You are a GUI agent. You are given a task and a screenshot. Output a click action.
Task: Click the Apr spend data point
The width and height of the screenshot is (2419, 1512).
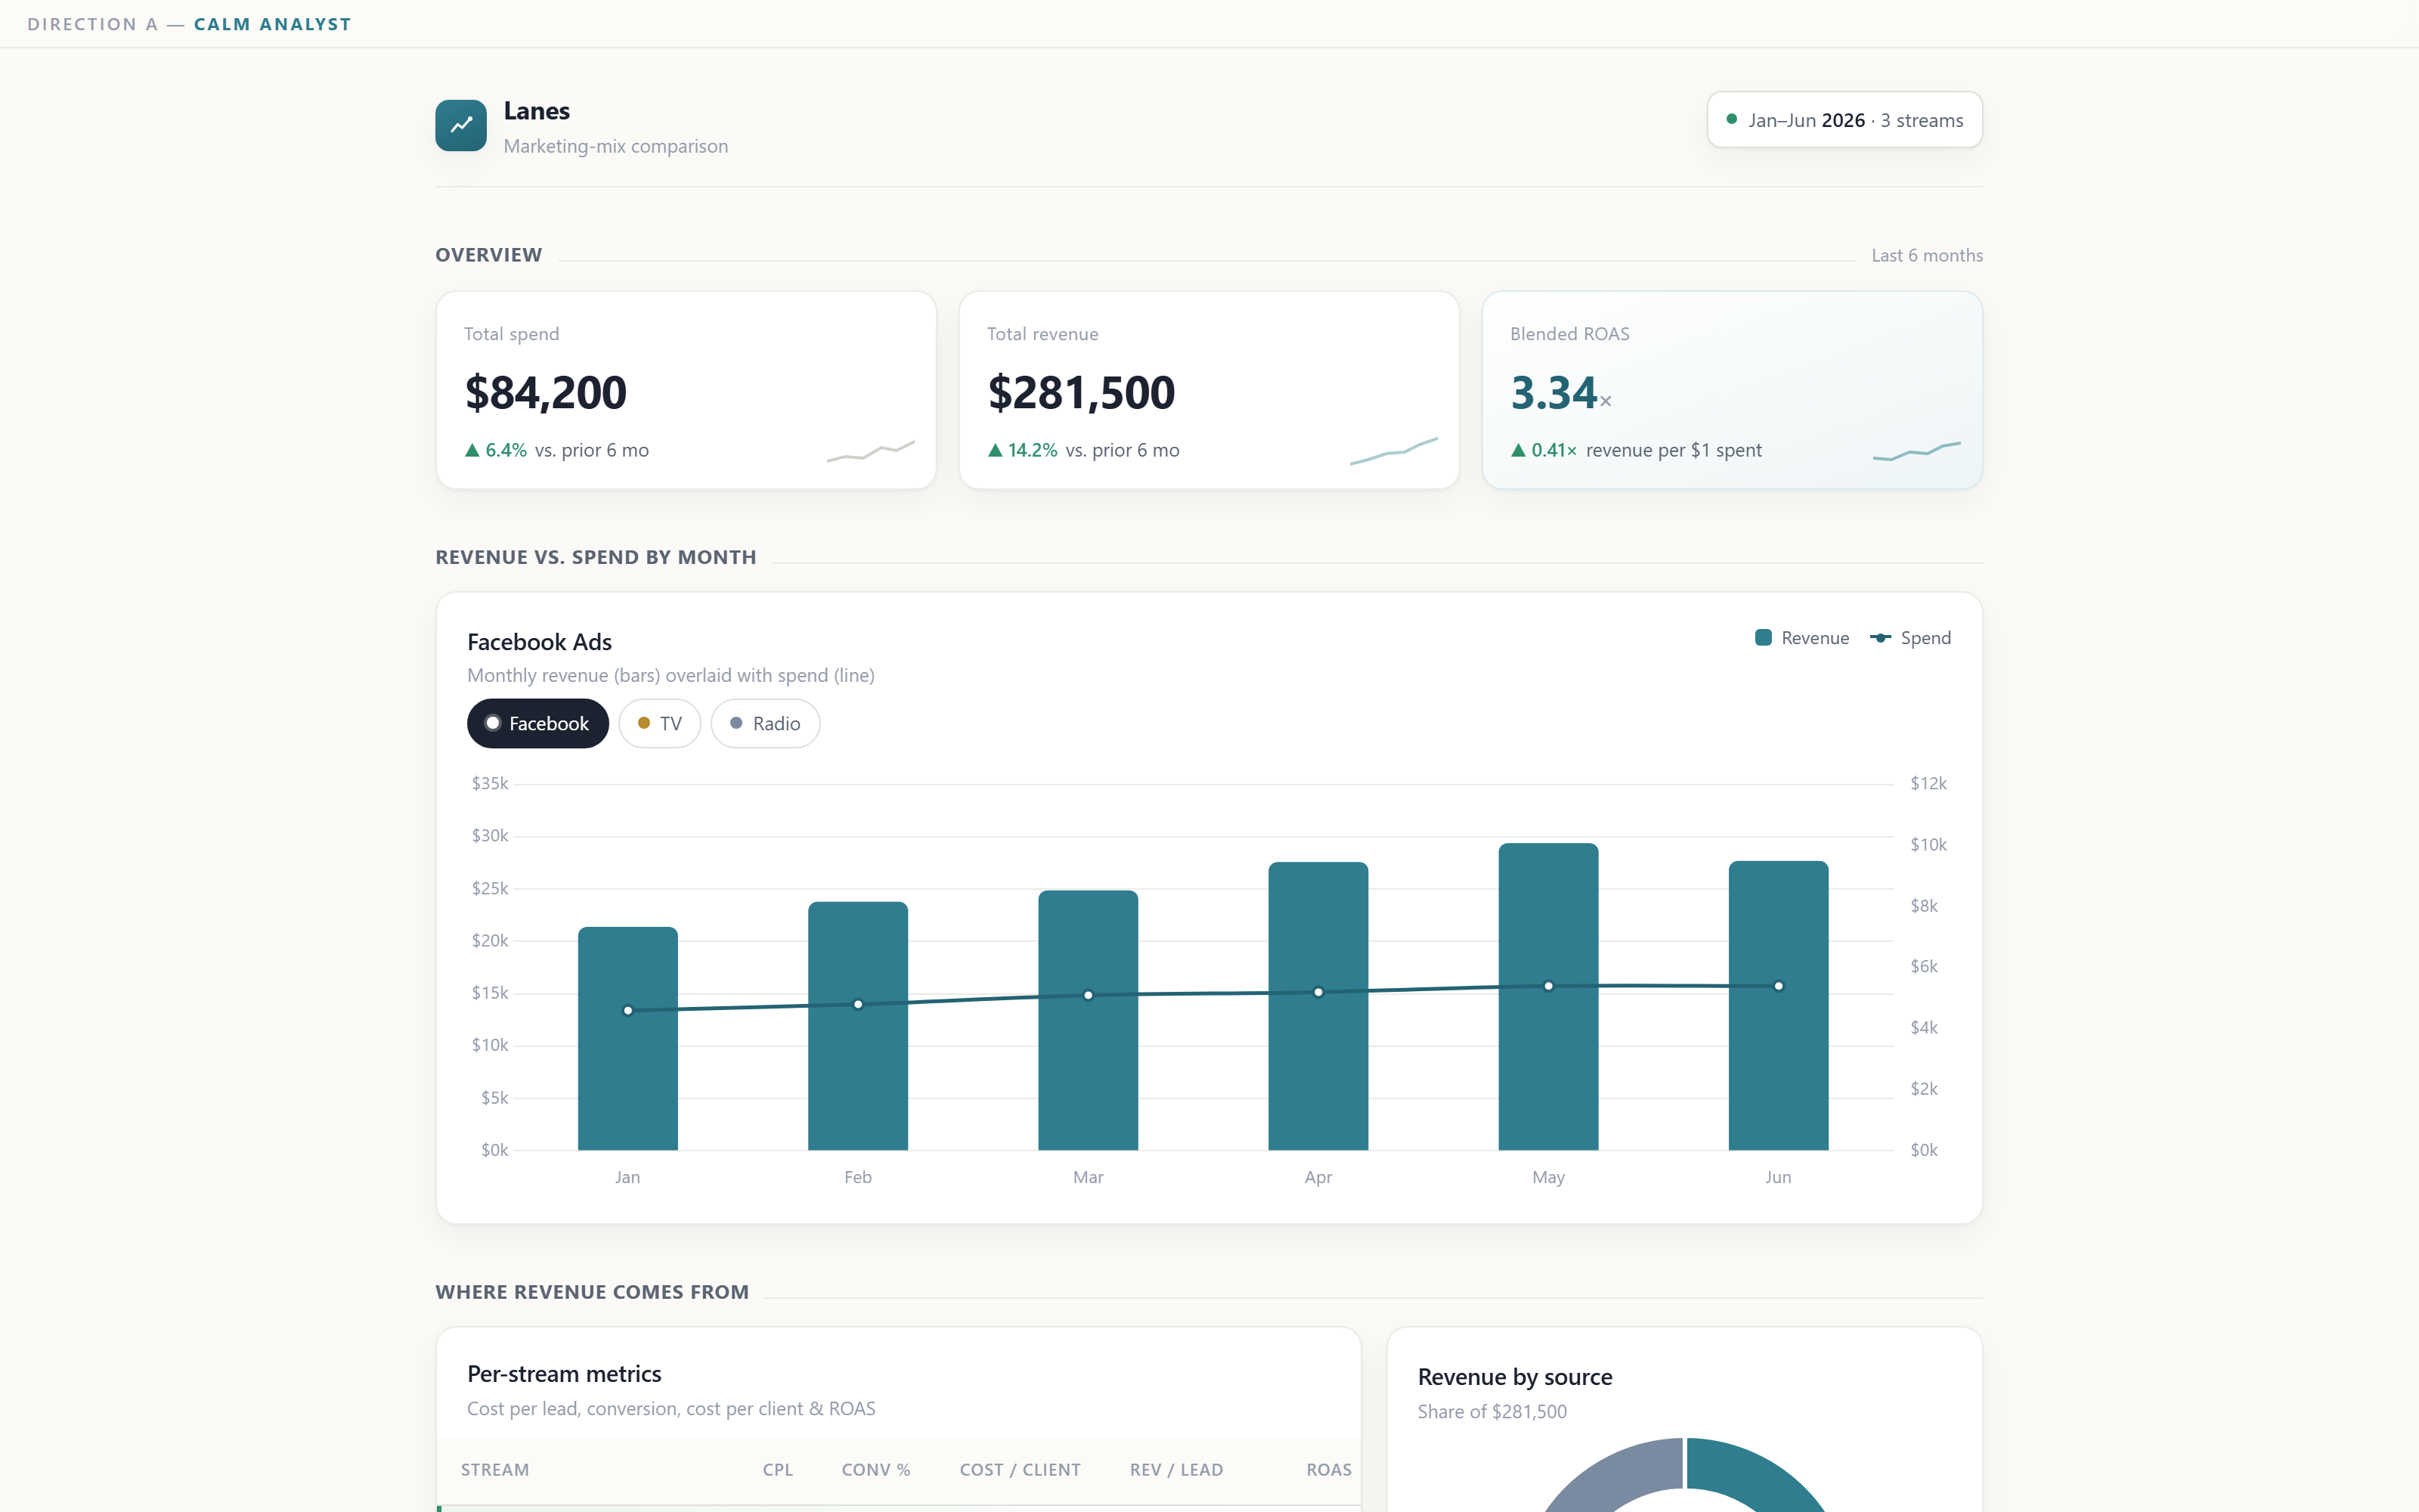point(1318,992)
